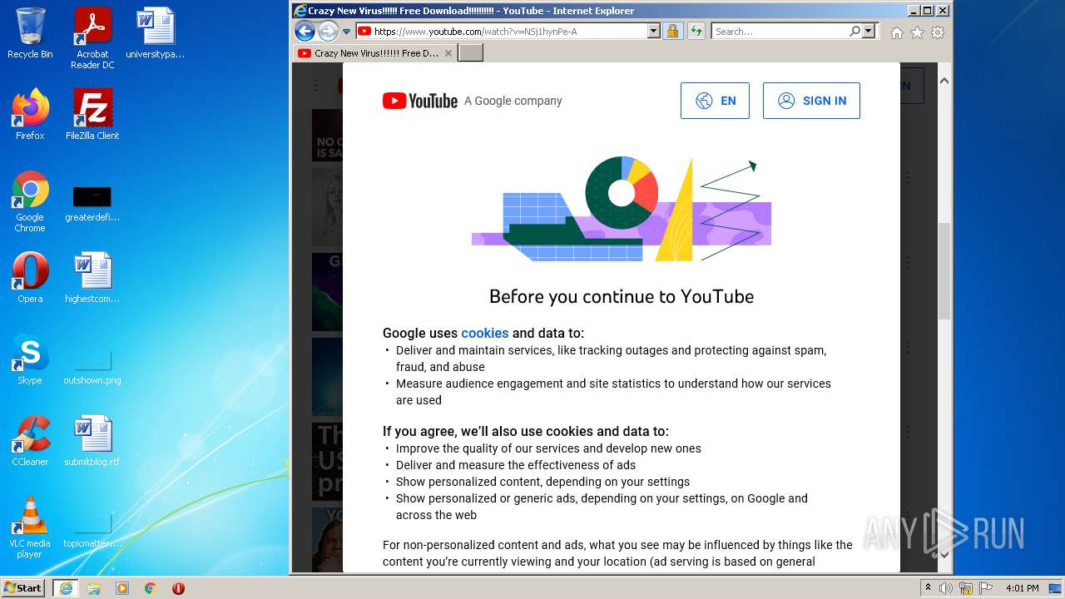Open outshown.png file on desktop
1065x599 pixels.
point(92,366)
